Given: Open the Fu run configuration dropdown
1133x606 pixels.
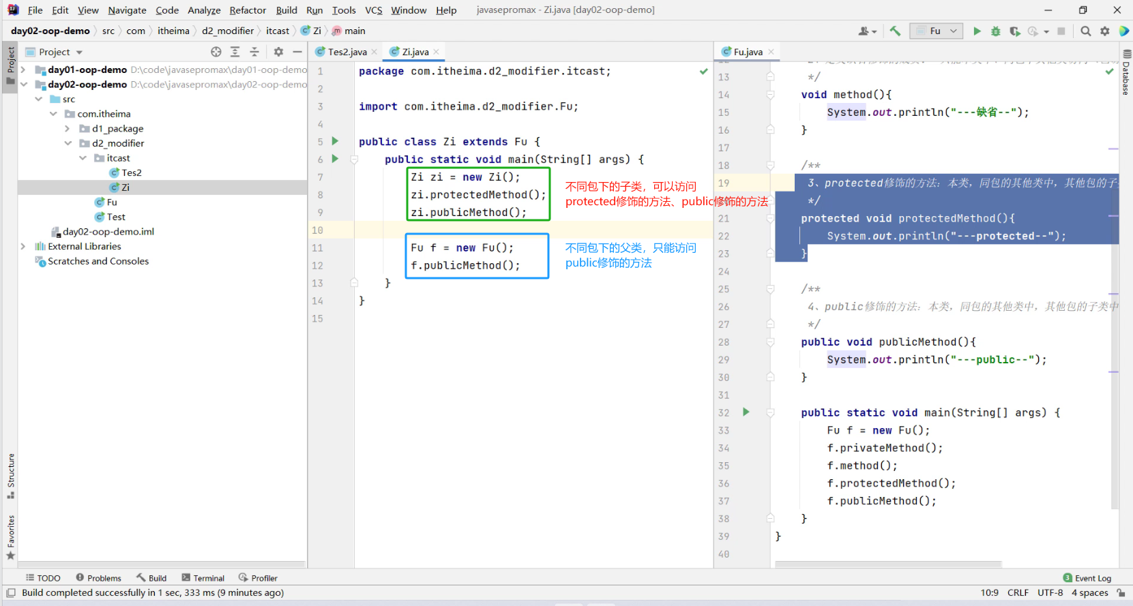Looking at the screenshot, I should [937, 31].
